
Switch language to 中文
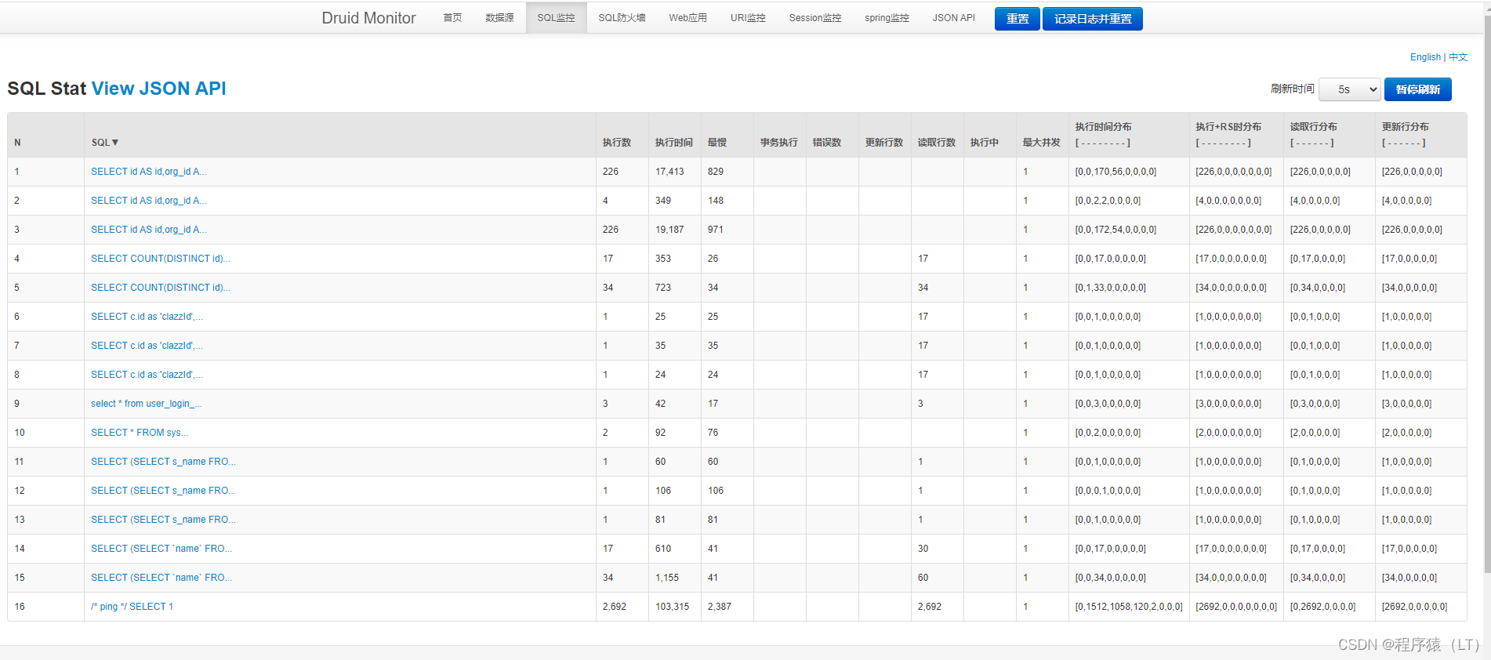(1458, 57)
